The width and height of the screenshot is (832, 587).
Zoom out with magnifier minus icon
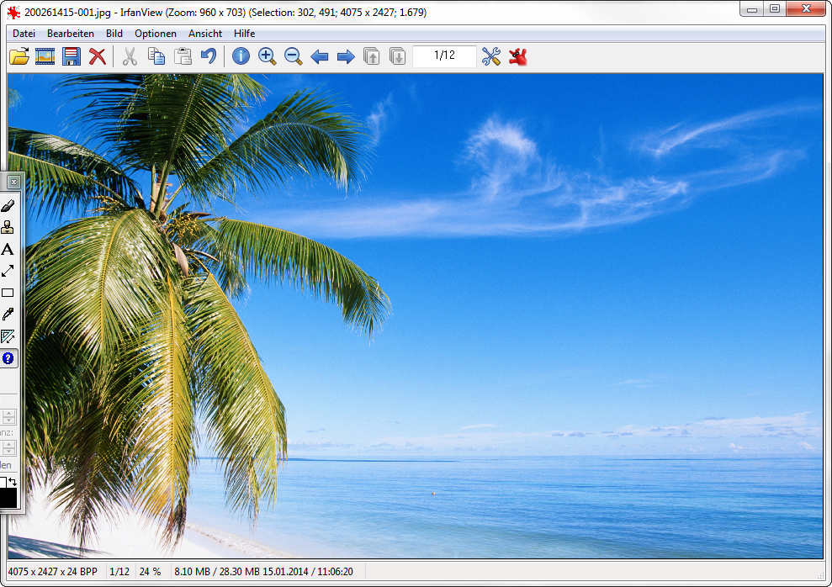click(x=293, y=56)
